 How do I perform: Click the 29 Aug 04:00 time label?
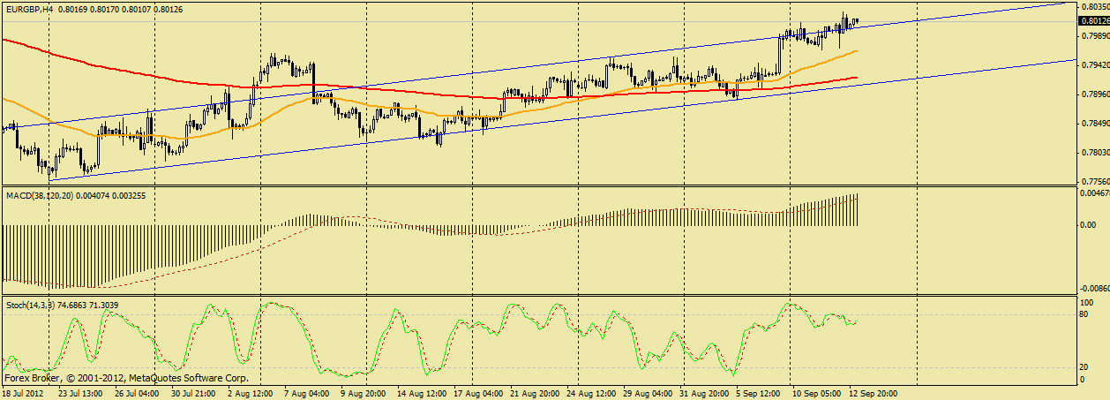[646, 393]
